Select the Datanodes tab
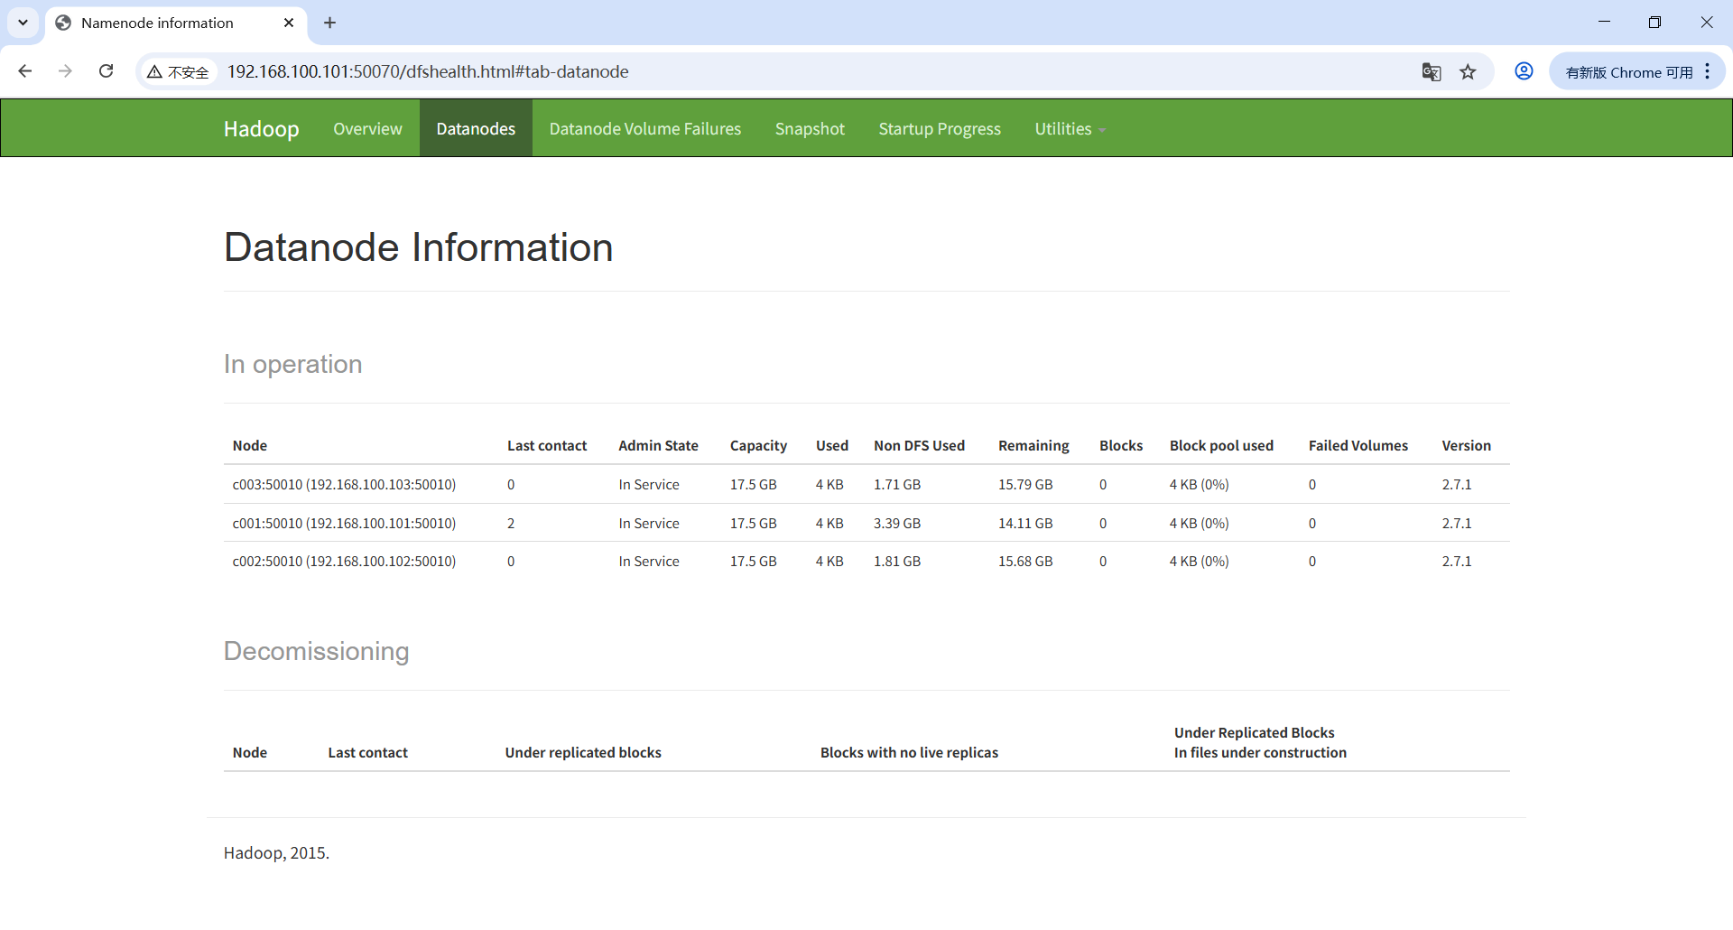The height and width of the screenshot is (930, 1733). click(x=476, y=129)
